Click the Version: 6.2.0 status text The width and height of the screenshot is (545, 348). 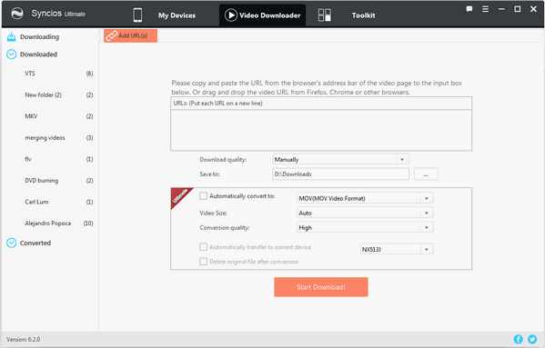click(x=24, y=339)
